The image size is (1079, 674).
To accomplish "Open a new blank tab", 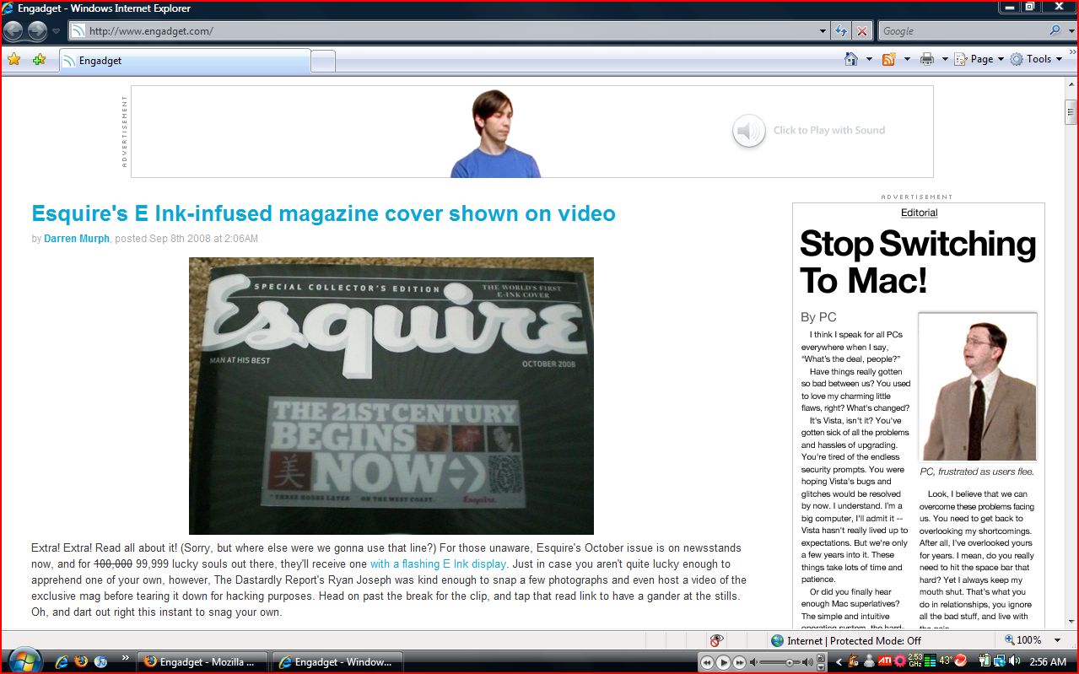I will (x=323, y=61).
